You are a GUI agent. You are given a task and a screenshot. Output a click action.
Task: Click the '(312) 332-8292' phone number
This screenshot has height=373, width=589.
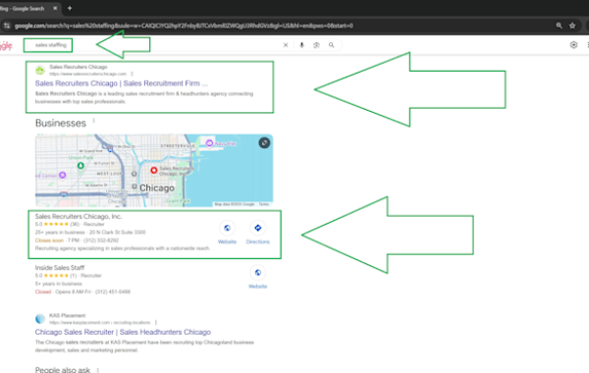[101, 240]
